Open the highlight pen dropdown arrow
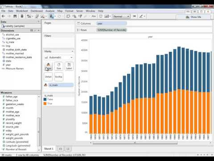This screenshot has width=214, height=161. 144,16
